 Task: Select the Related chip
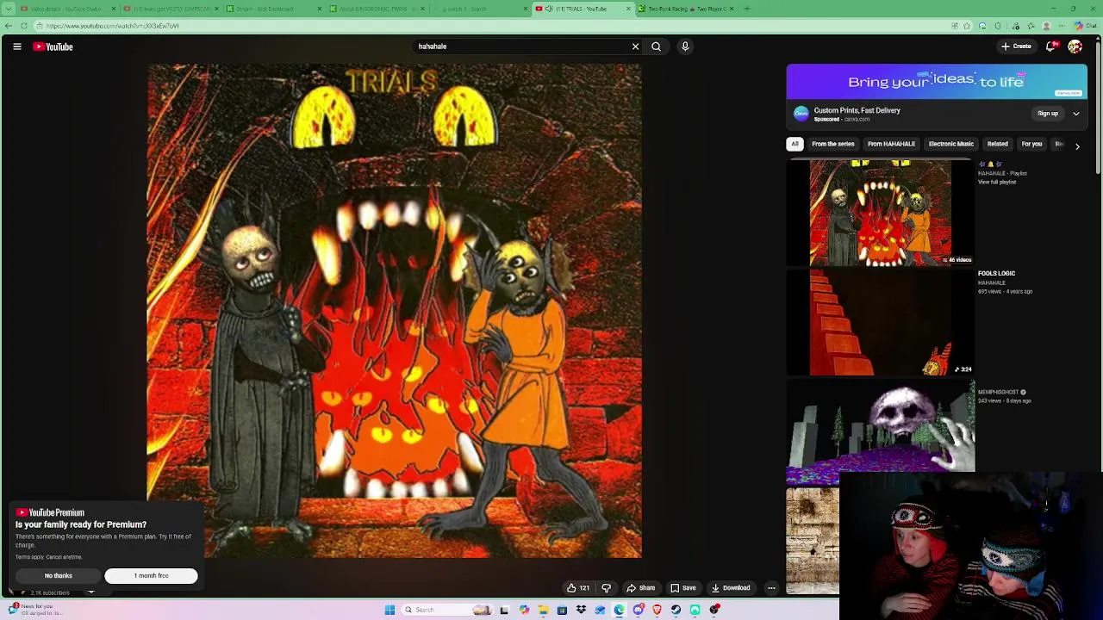pos(998,144)
